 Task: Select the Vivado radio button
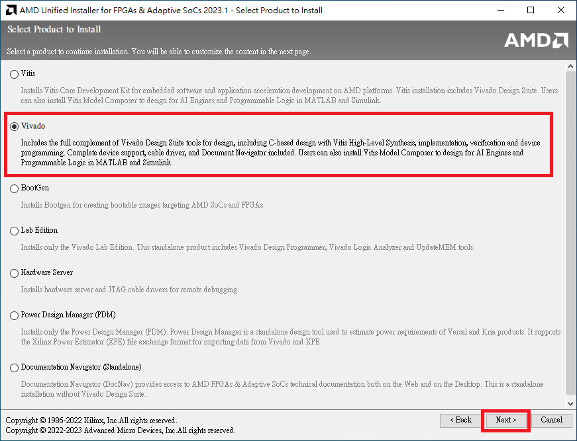click(x=15, y=126)
